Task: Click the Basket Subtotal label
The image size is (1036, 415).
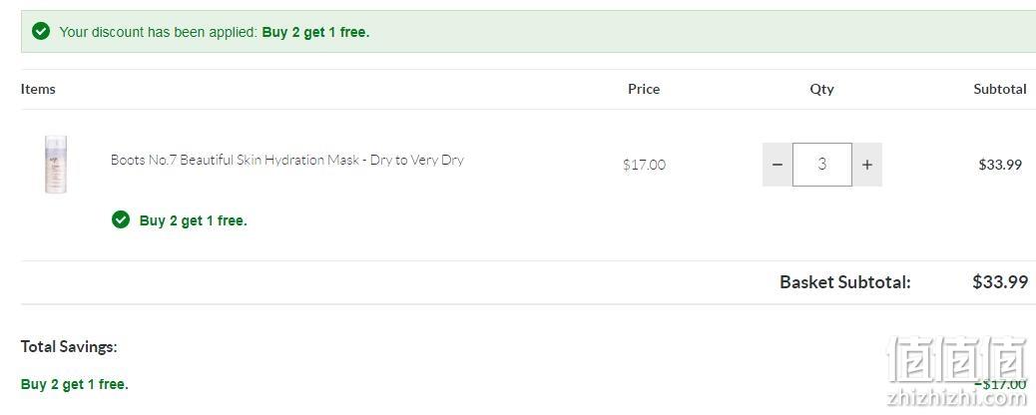Action: pos(845,282)
